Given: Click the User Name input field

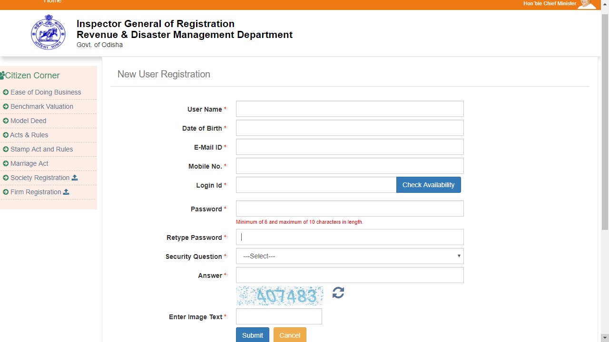Looking at the screenshot, I should [x=350, y=109].
